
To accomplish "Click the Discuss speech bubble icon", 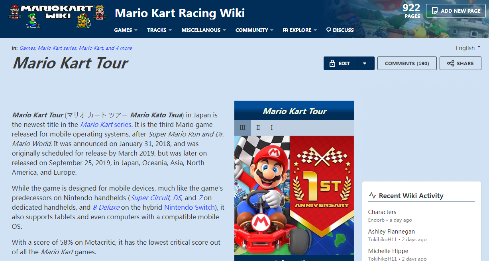I will pos(328,30).
